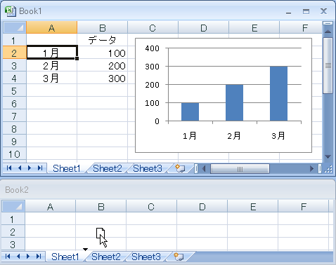Click the vertical split box above Book1 scrollbar

point(328,23)
